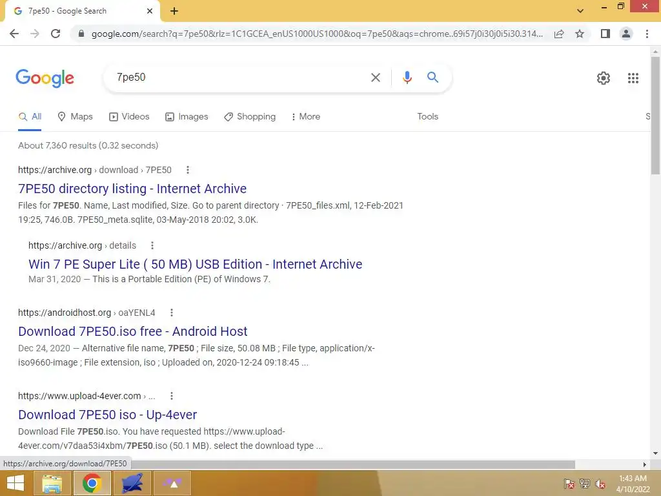
Task: Open result options for upload-4ever.com
Action: pos(171,396)
